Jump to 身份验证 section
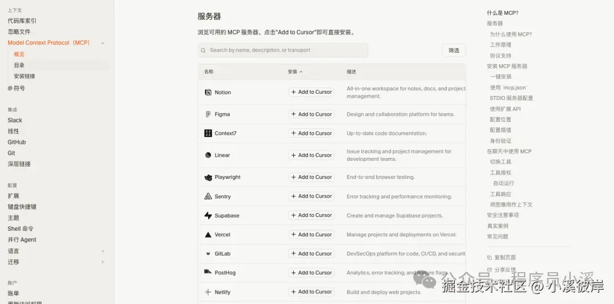 500,141
